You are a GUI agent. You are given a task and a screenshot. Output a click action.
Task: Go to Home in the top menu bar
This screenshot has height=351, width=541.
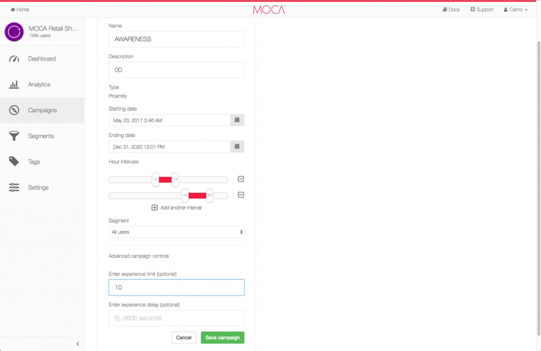[20, 9]
